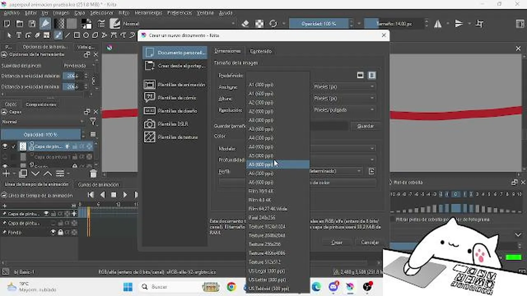
Task: Select the Ellipse tool
Action: (x=86, y=35)
